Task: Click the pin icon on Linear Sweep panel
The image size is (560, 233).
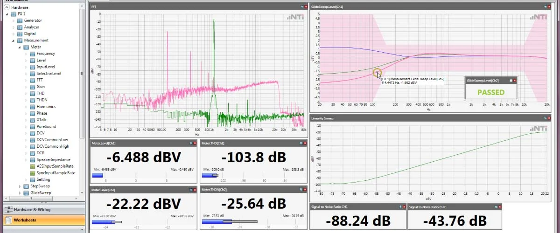Action: [545, 118]
